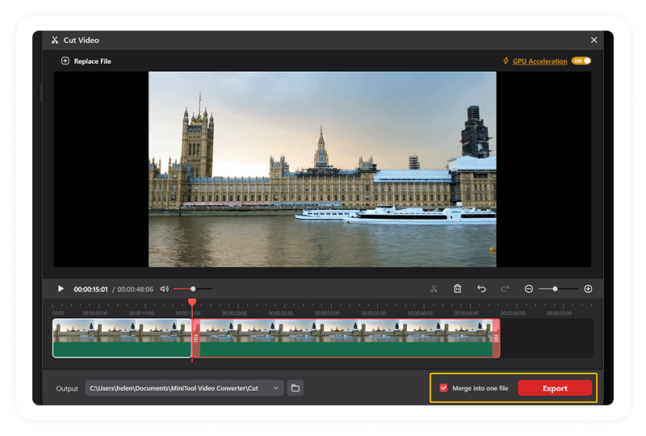Click the video preview image
Image resolution: width=646 pixels, height=436 pixels.
click(x=322, y=170)
